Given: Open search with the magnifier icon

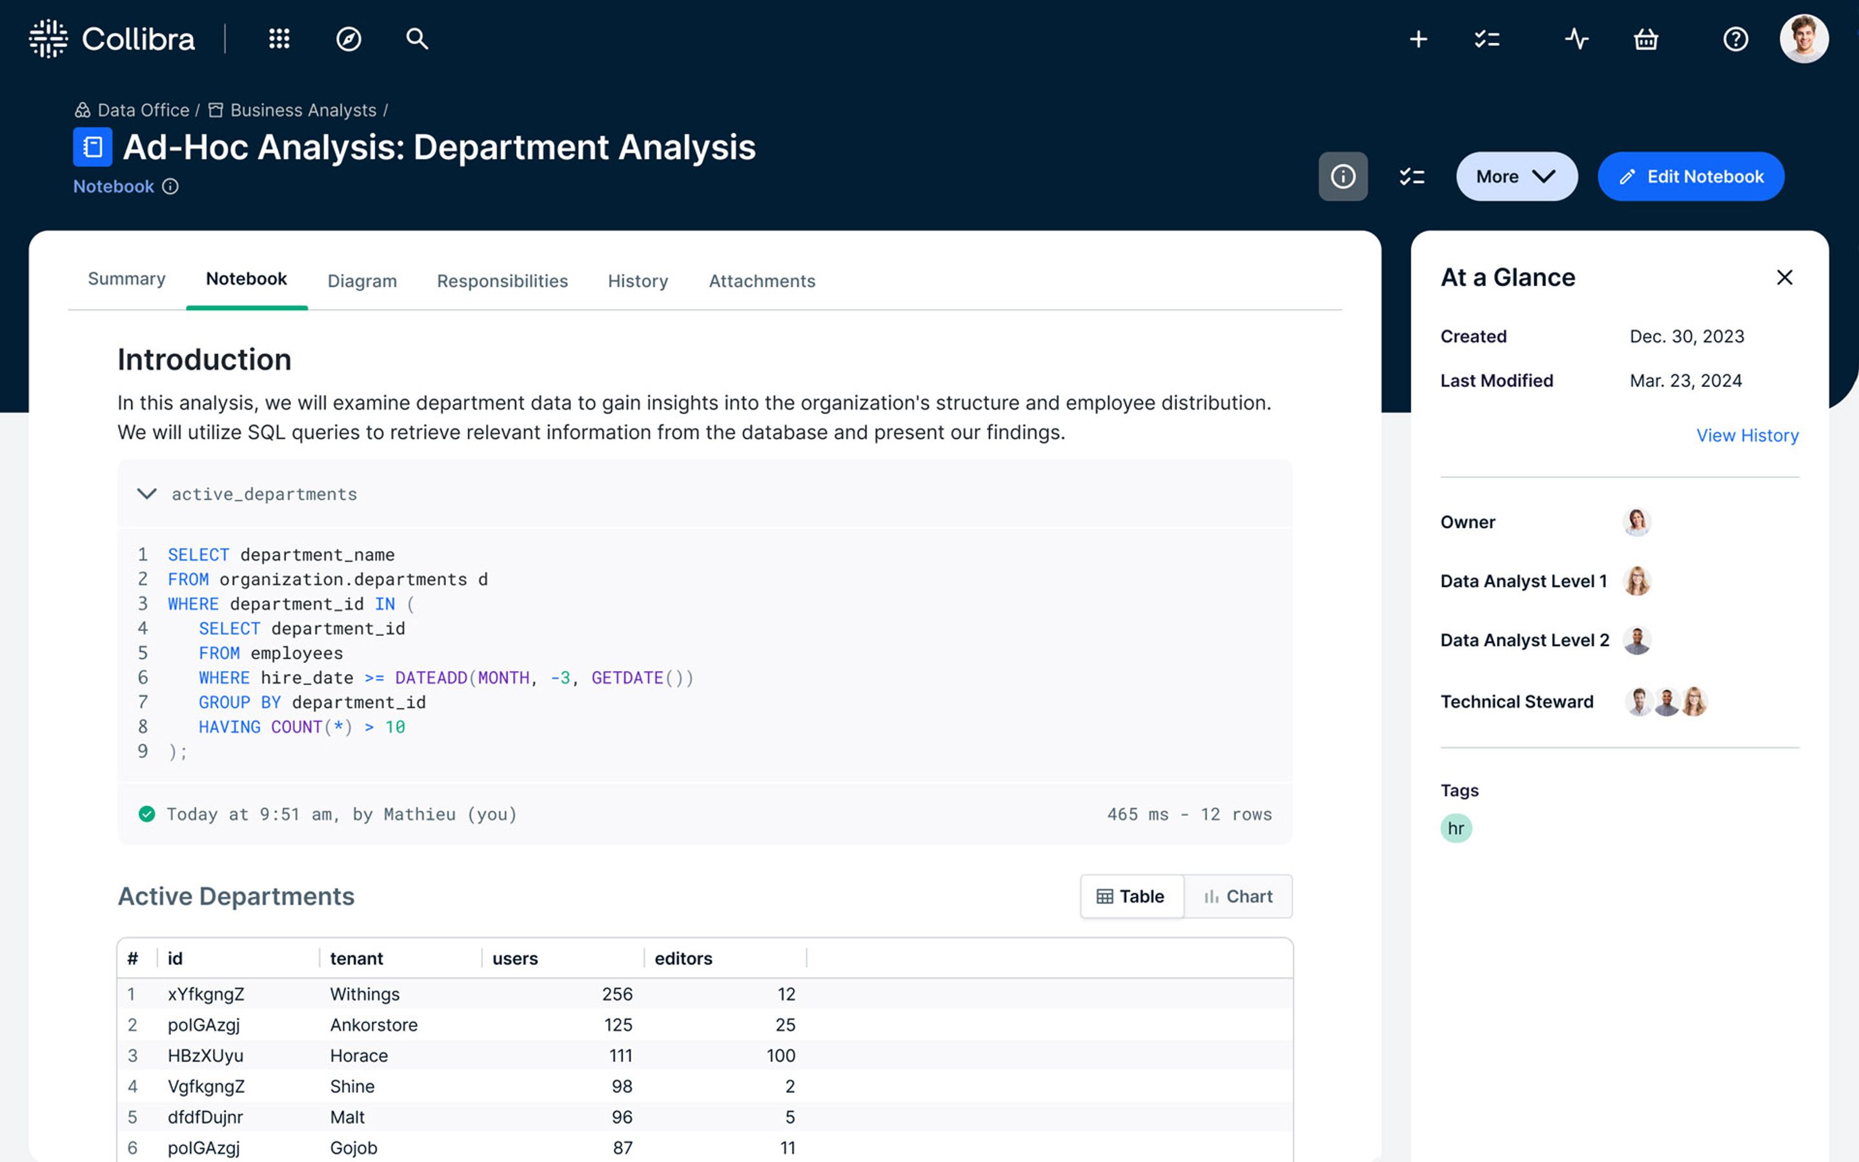Looking at the screenshot, I should click(416, 39).
